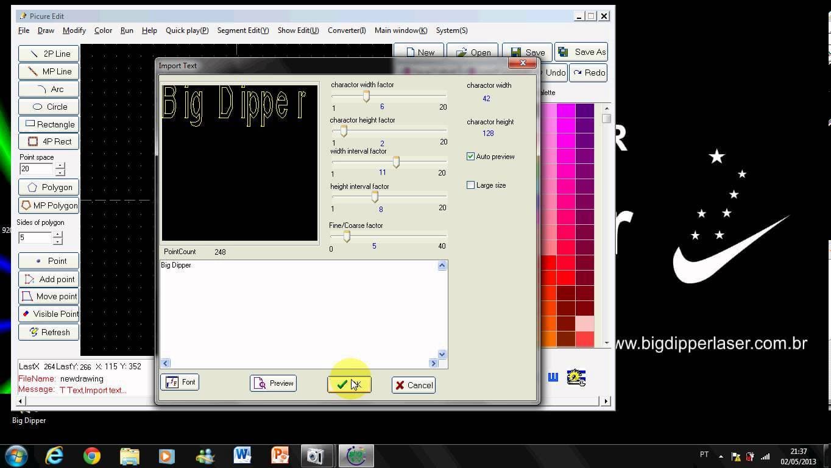831x468 pixels.
Task: Click the Visible Point tool
Action: pyautogui.click(x=49, y=314)
